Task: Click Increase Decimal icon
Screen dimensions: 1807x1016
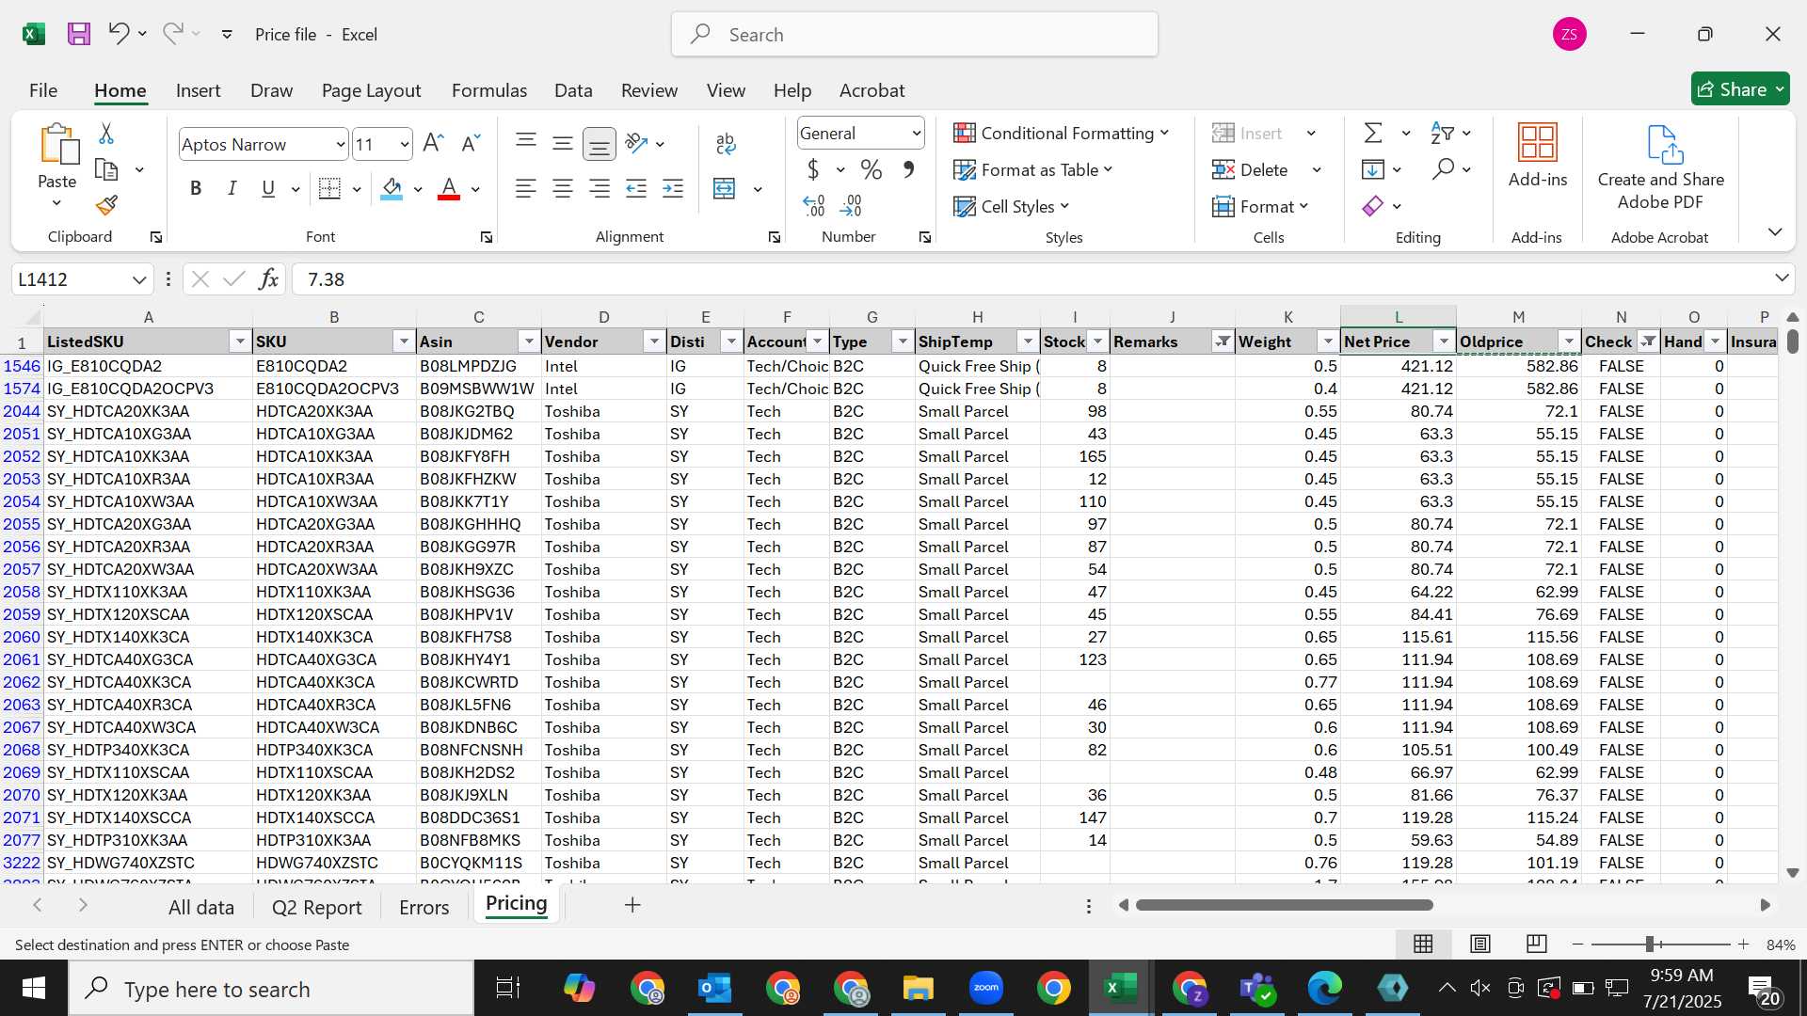Action: (814, 205)
